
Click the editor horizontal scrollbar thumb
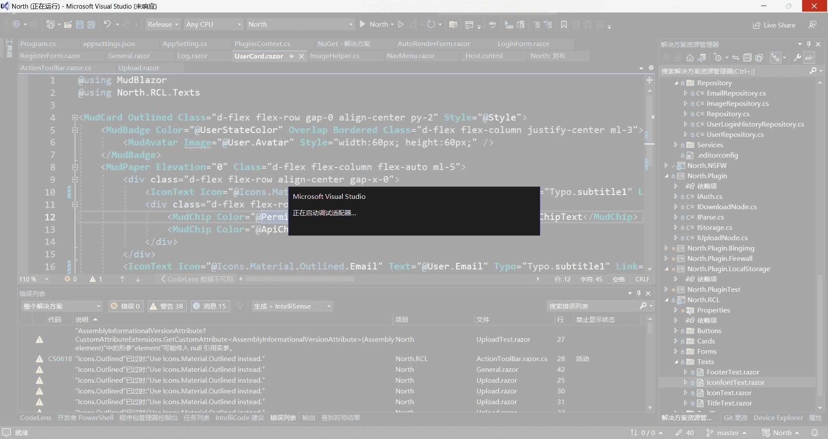pos(300,279)
